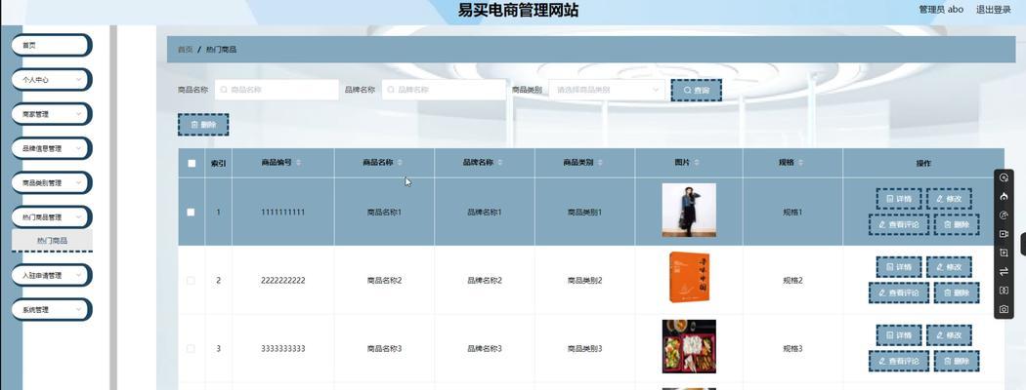Image resolution: width=1026 pixels, height=390 pixels.
Task: Click the swap arrows icon in floating toolbar
Action: (x=1004, y=272)
